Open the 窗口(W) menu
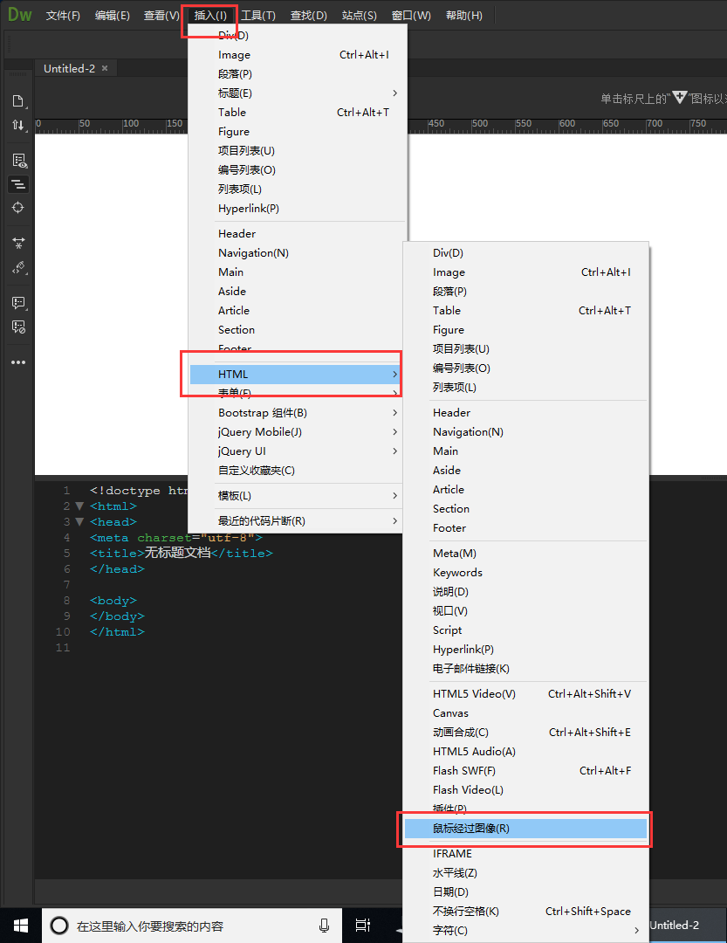 (411, 15)
